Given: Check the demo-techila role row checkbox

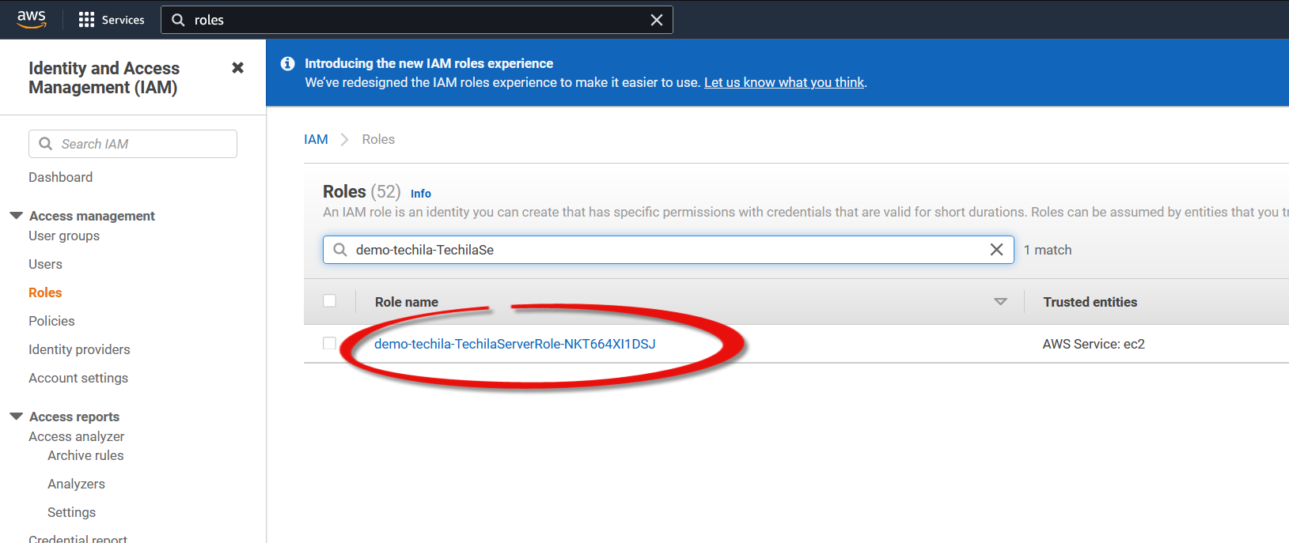Looking at the screenshot, I should pos(330,343).
